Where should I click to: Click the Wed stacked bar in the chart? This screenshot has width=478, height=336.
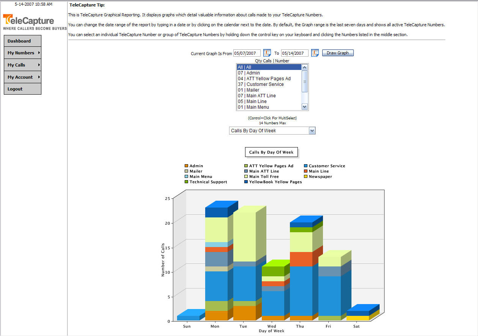click(276, 290)
